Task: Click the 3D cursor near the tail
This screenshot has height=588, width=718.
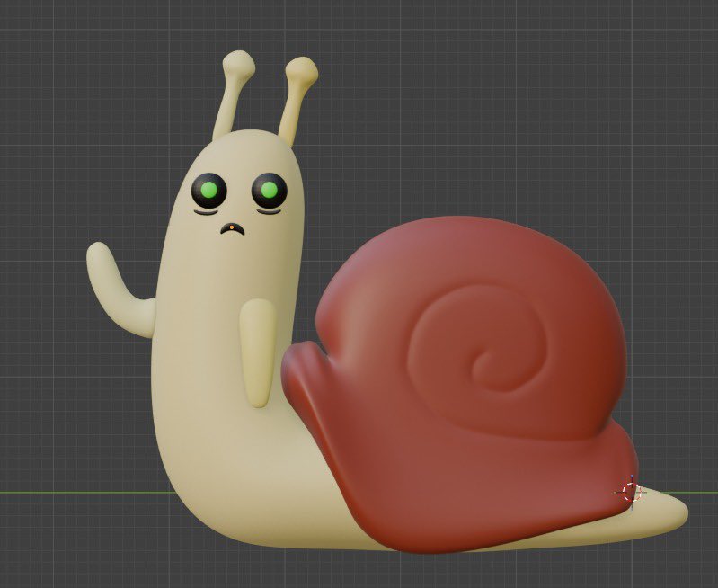Action: click(632, 492)
